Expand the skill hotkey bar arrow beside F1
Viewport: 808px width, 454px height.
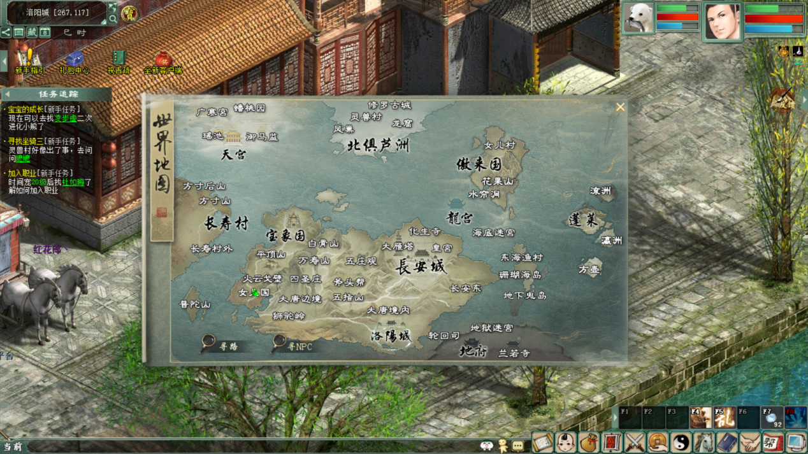(x=615, y=418)
